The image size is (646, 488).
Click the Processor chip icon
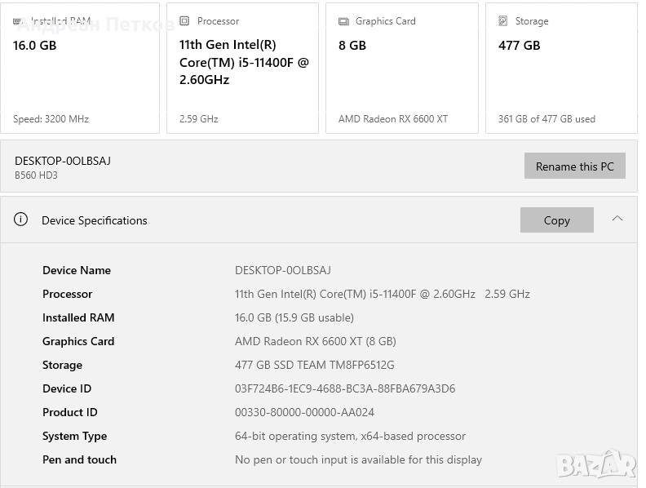pos(184,21)
